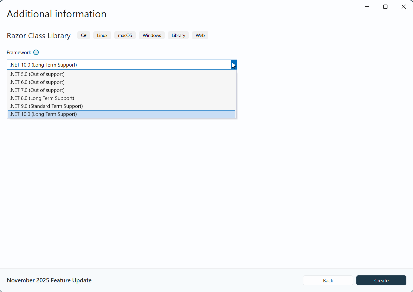
Task: Select .NET 7.0 (Out of support)
Action: [37, 90]
